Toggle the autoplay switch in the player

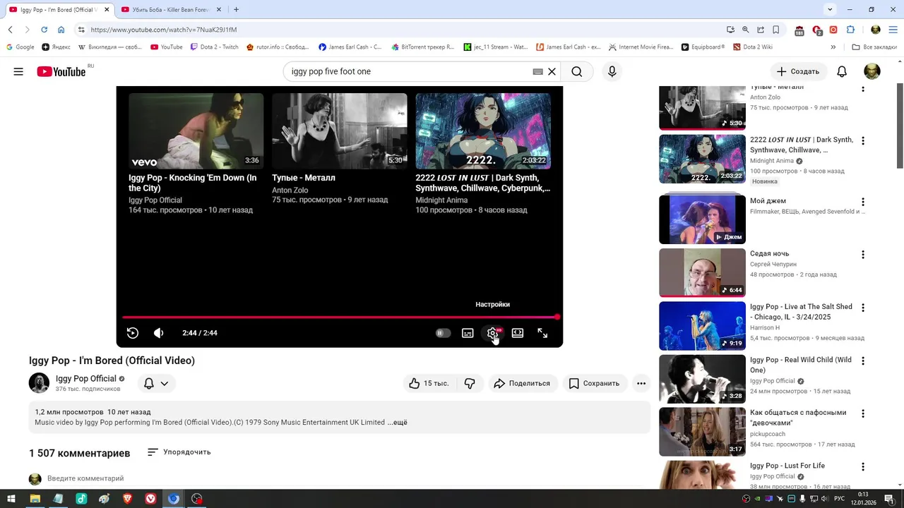(x=443, y=333)
